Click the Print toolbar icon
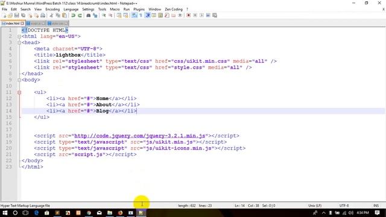This screenshot has height=217, width=386. [43, 15]
